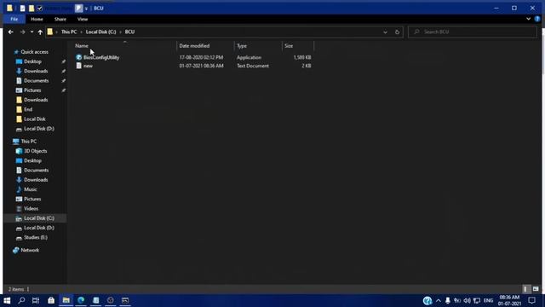Select This PC in the navigation pane

28,142
